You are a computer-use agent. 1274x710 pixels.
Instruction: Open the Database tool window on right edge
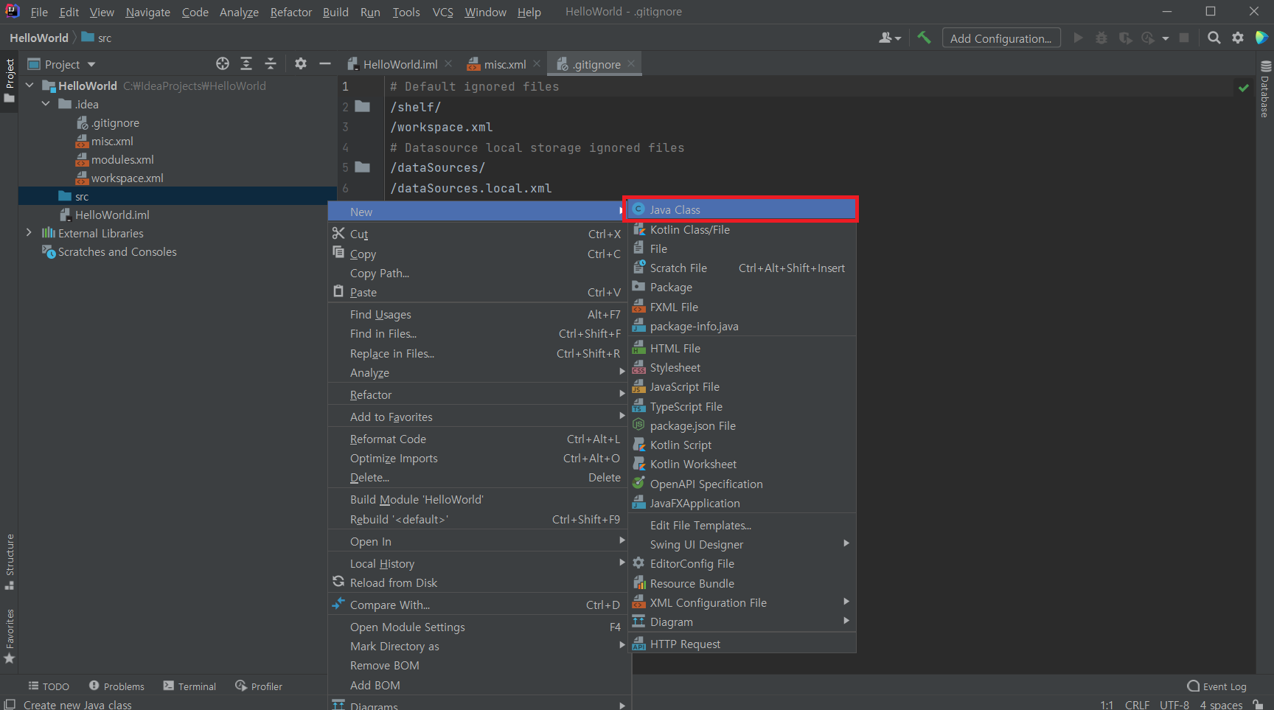(x=1265, y=89)
